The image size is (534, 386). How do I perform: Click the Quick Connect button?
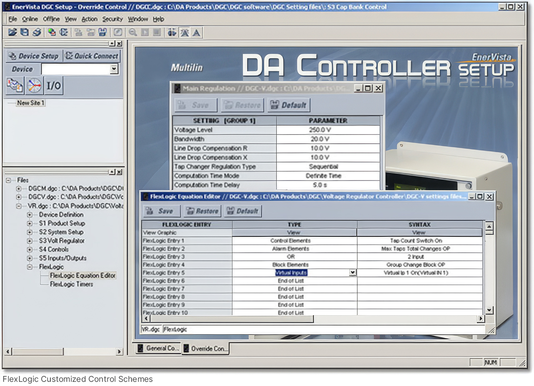point(92,56)
